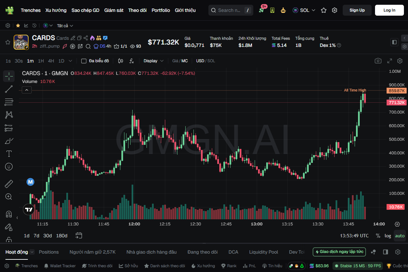Open candlestick chart type selector

pos(120,61)
